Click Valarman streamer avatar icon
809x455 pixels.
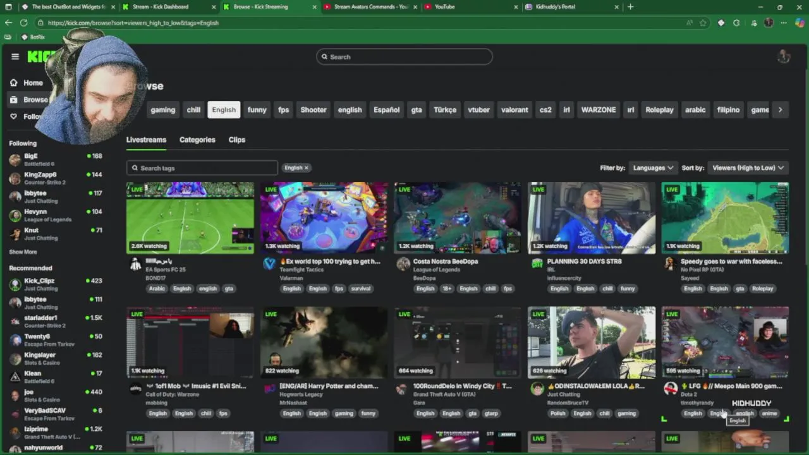(x=270, y=264)
